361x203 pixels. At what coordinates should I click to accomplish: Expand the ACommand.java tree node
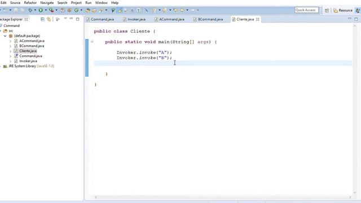(x=10, y=41)
